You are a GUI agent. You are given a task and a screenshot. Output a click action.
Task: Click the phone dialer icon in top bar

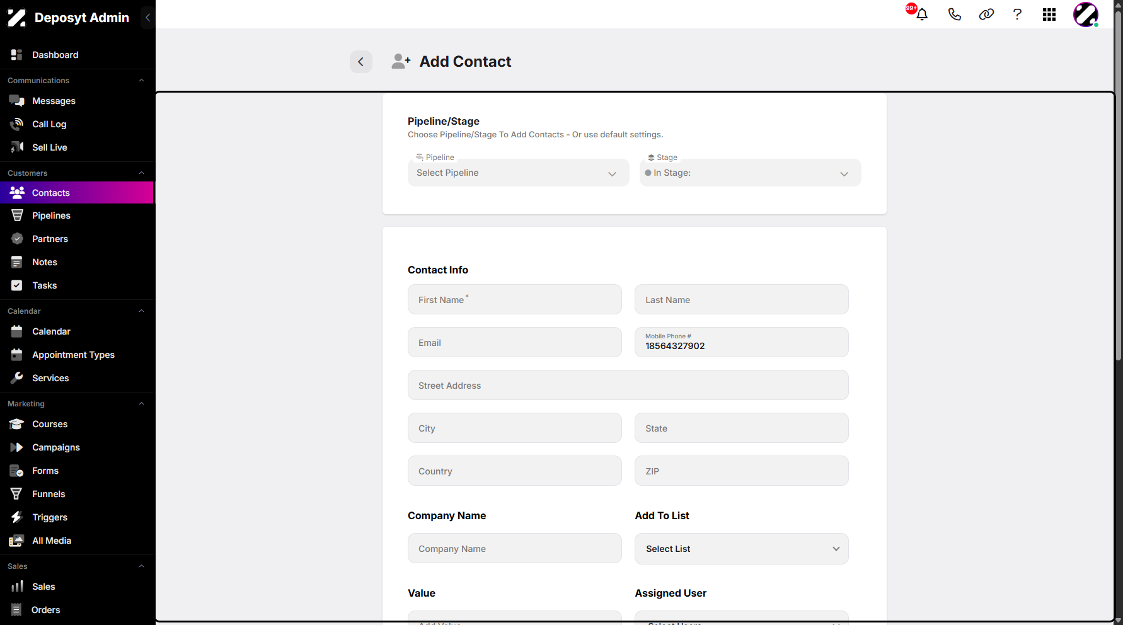(954, 14)
